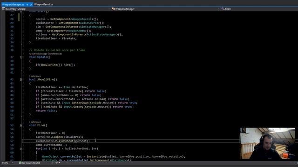Click the 'ammo.currentAmmo--;' line
The height and width of the screenshot is (167, 298).
click(x=51, y=145)
